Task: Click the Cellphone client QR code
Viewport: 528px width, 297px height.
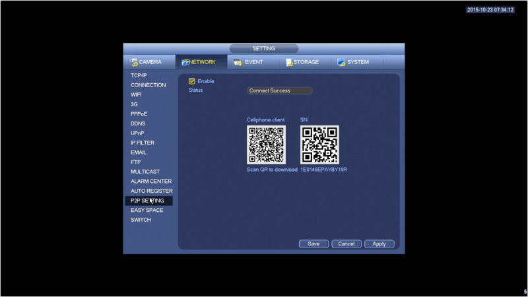Action: coord(266,145)
